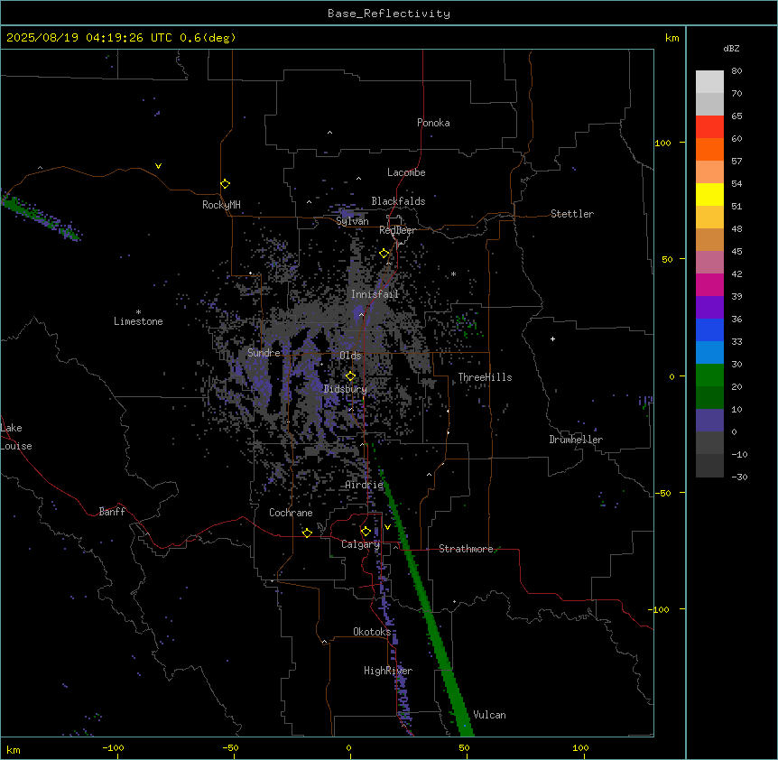The width and height of the screenshot is (778, 760).
Task: Select the yellow diamond marker south of RedDeer
Action: coord(384,254)
